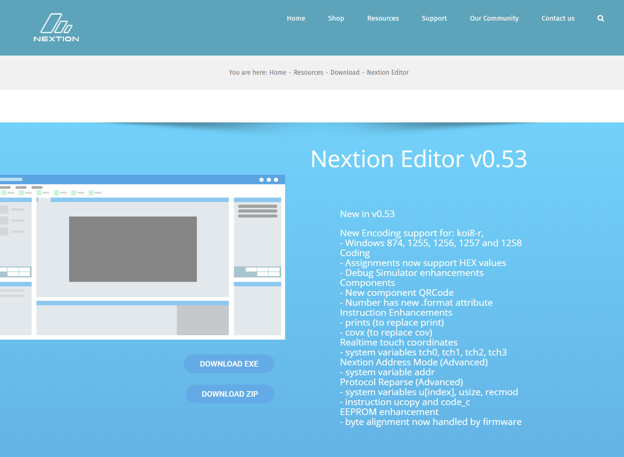
Task: Click '- Debug Simulator enhancements' line
Action: (412, 273)
